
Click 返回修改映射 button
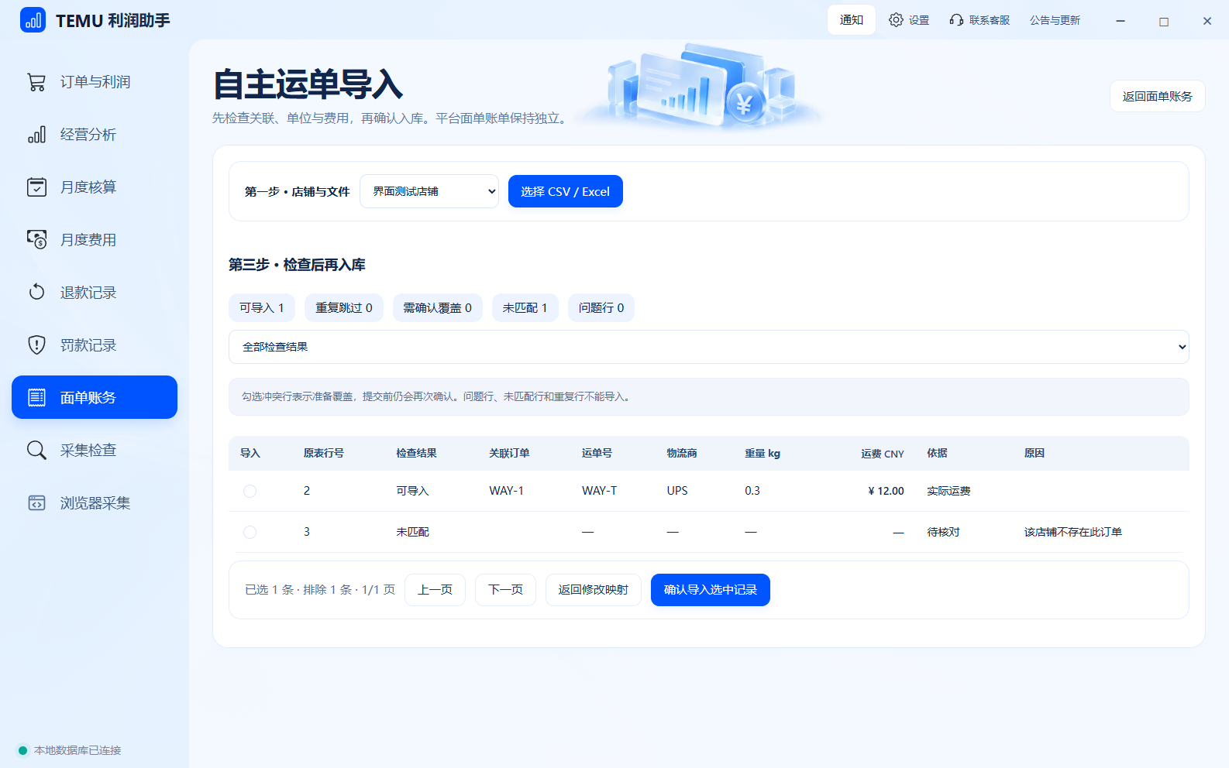(594, 590)
